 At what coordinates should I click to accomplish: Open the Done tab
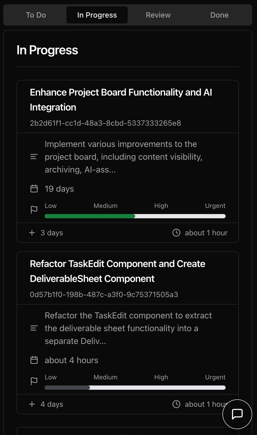click(219, 15)
